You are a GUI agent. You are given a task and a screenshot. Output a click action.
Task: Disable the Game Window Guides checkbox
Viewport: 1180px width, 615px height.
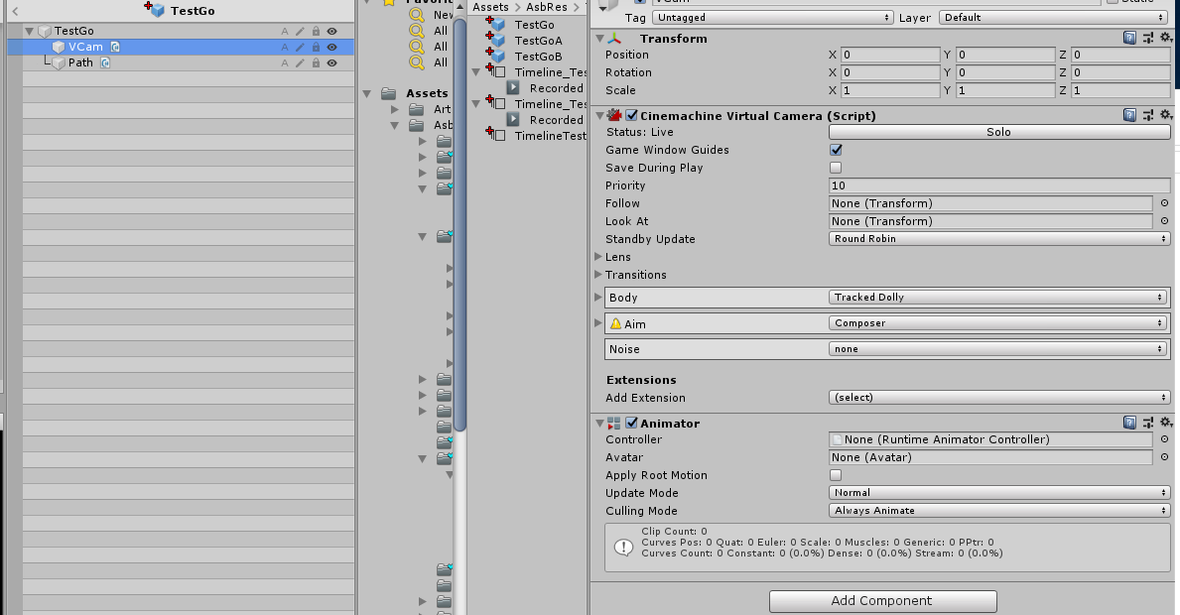point(835,150)
